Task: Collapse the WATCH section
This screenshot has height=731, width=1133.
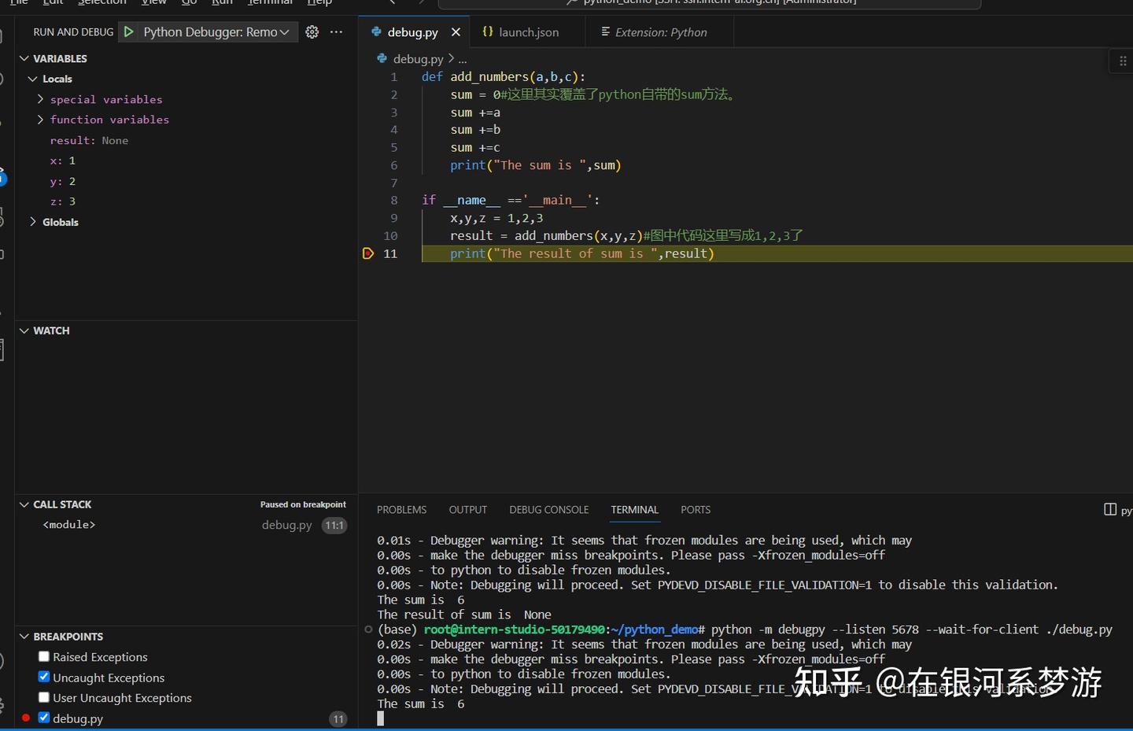Action: [x=24, y=330]
